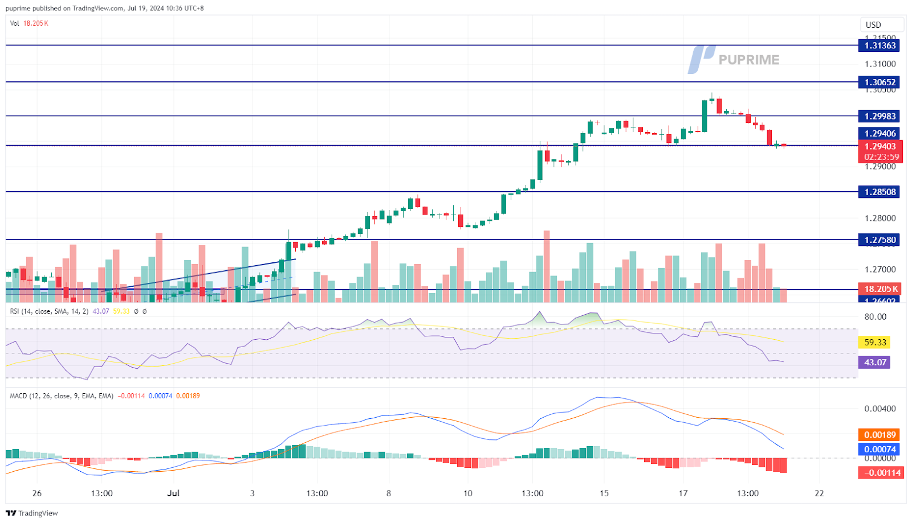The image size is (912, 523).
Task: Click the date label 15 on time axis
Action: point(604,493)
